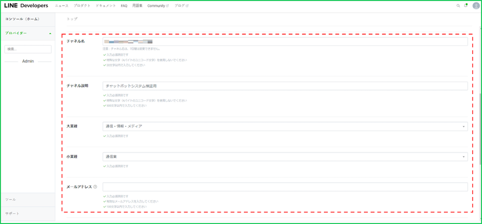Open the 大業種 dropdown

(285, 126)
